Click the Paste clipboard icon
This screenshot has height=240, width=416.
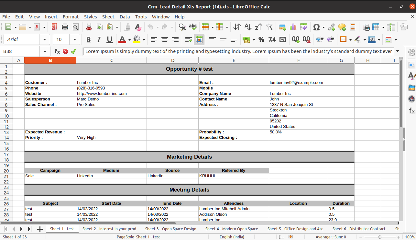pos(110,27)
